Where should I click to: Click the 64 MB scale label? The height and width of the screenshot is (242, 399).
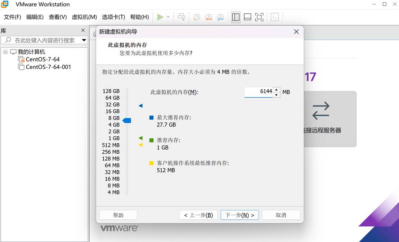tap(112, 166)
